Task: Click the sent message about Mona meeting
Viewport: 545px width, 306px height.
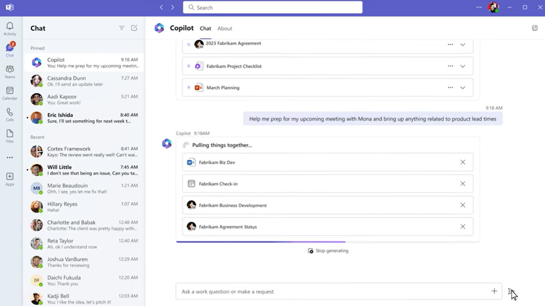Action: (373, 119)
